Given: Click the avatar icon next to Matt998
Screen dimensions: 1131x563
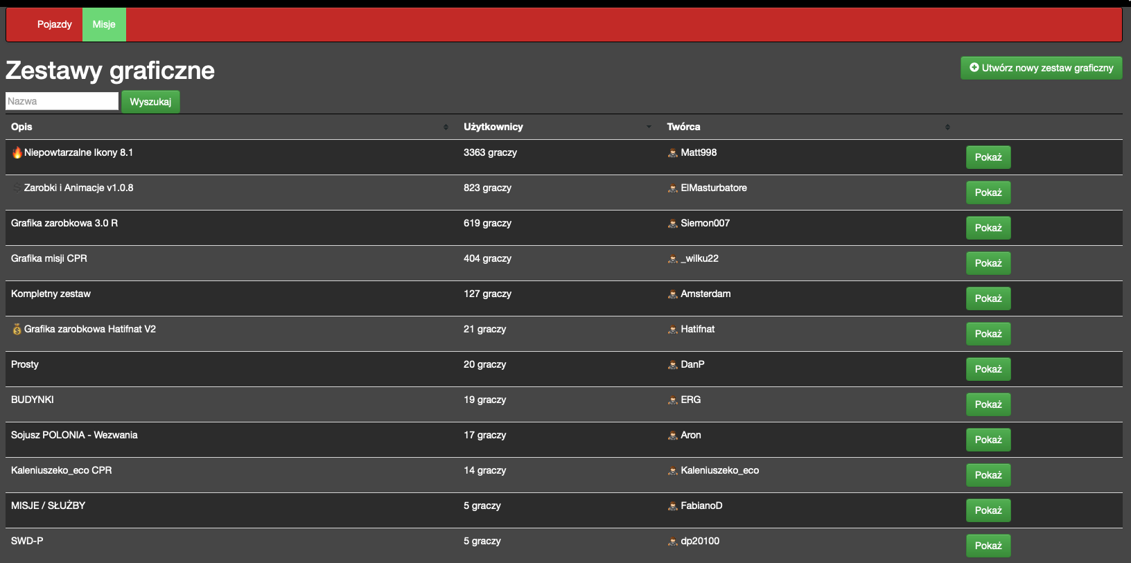Looking at the screenshot, I should pos(672,152).
